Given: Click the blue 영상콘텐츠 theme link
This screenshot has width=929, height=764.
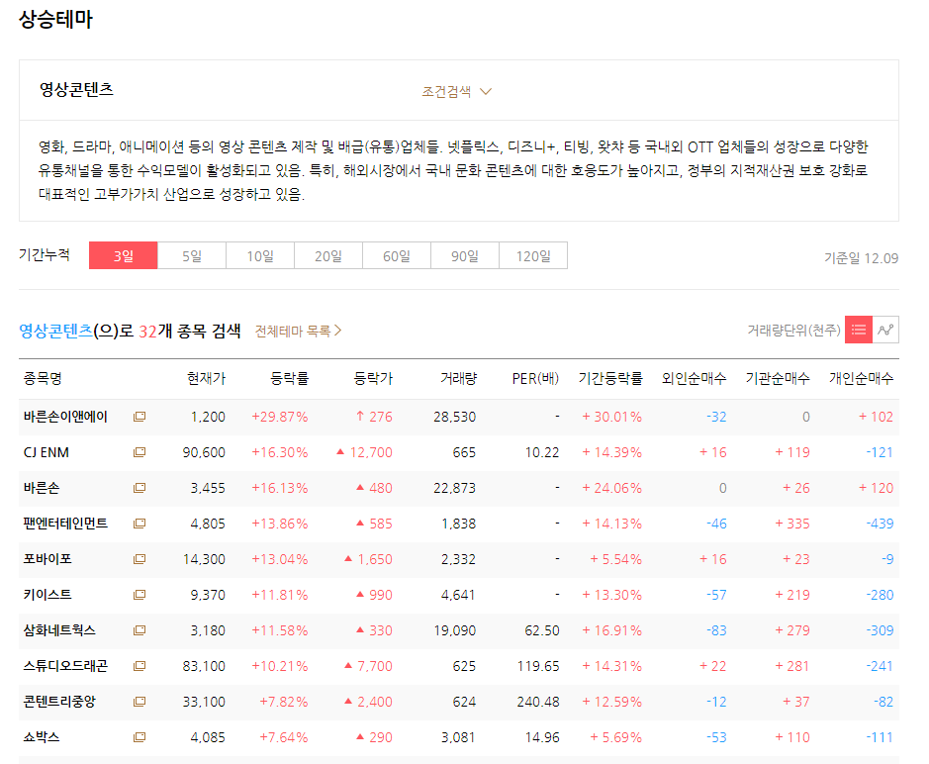Looking at the screenshot, I should coord(55,331).
